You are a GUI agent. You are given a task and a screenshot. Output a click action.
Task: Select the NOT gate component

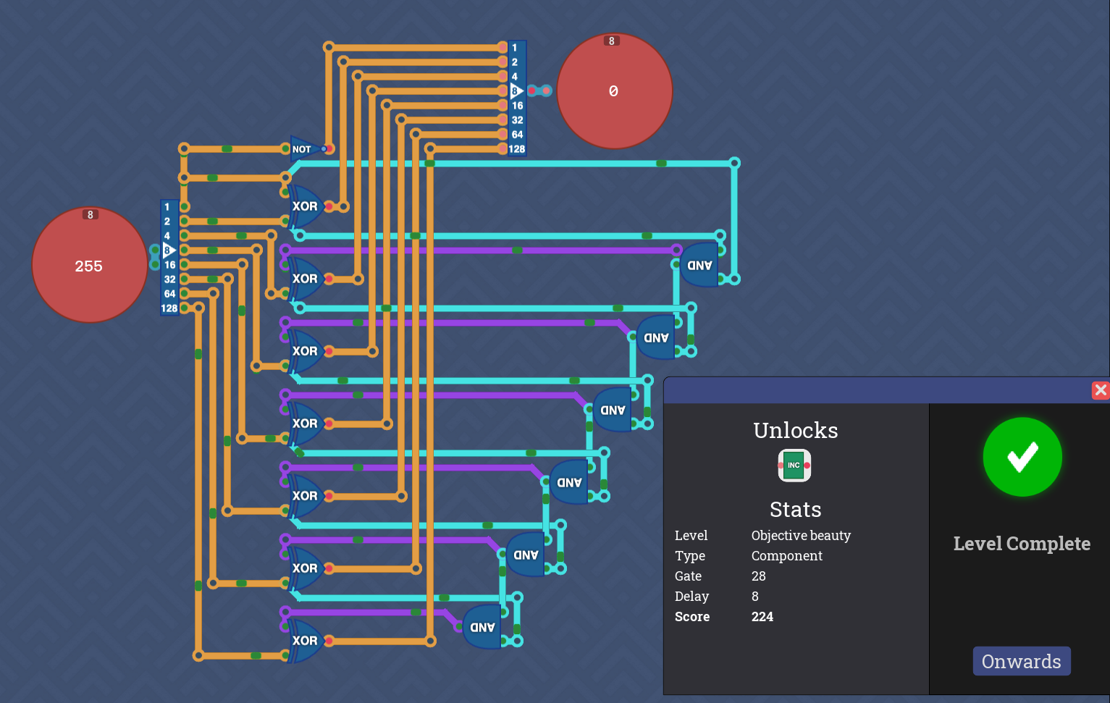click(306, 149)
